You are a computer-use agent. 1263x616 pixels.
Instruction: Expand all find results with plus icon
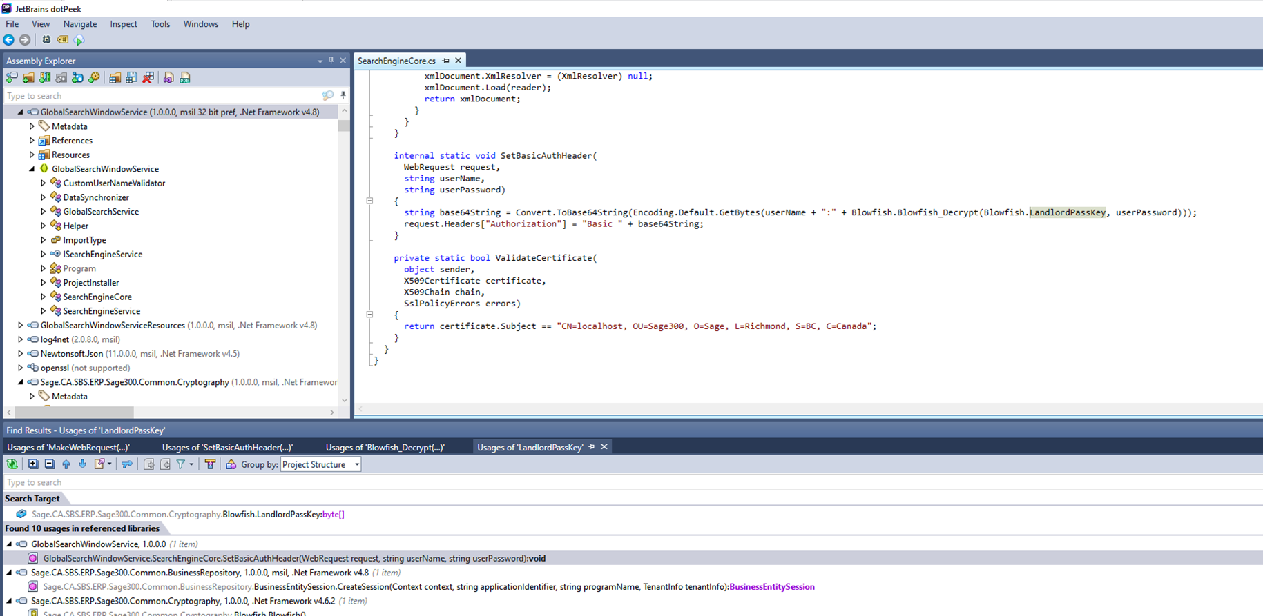[33, 464]
